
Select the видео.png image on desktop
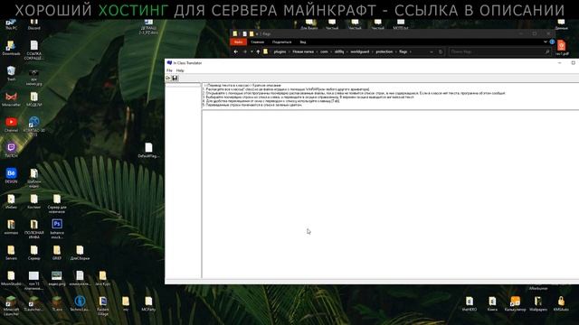[57, 279]
